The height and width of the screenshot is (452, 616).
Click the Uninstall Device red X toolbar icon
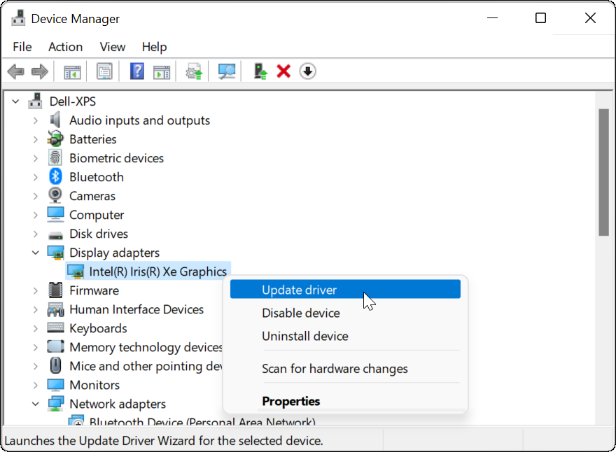pyautogui.click(x=283, y=71)
